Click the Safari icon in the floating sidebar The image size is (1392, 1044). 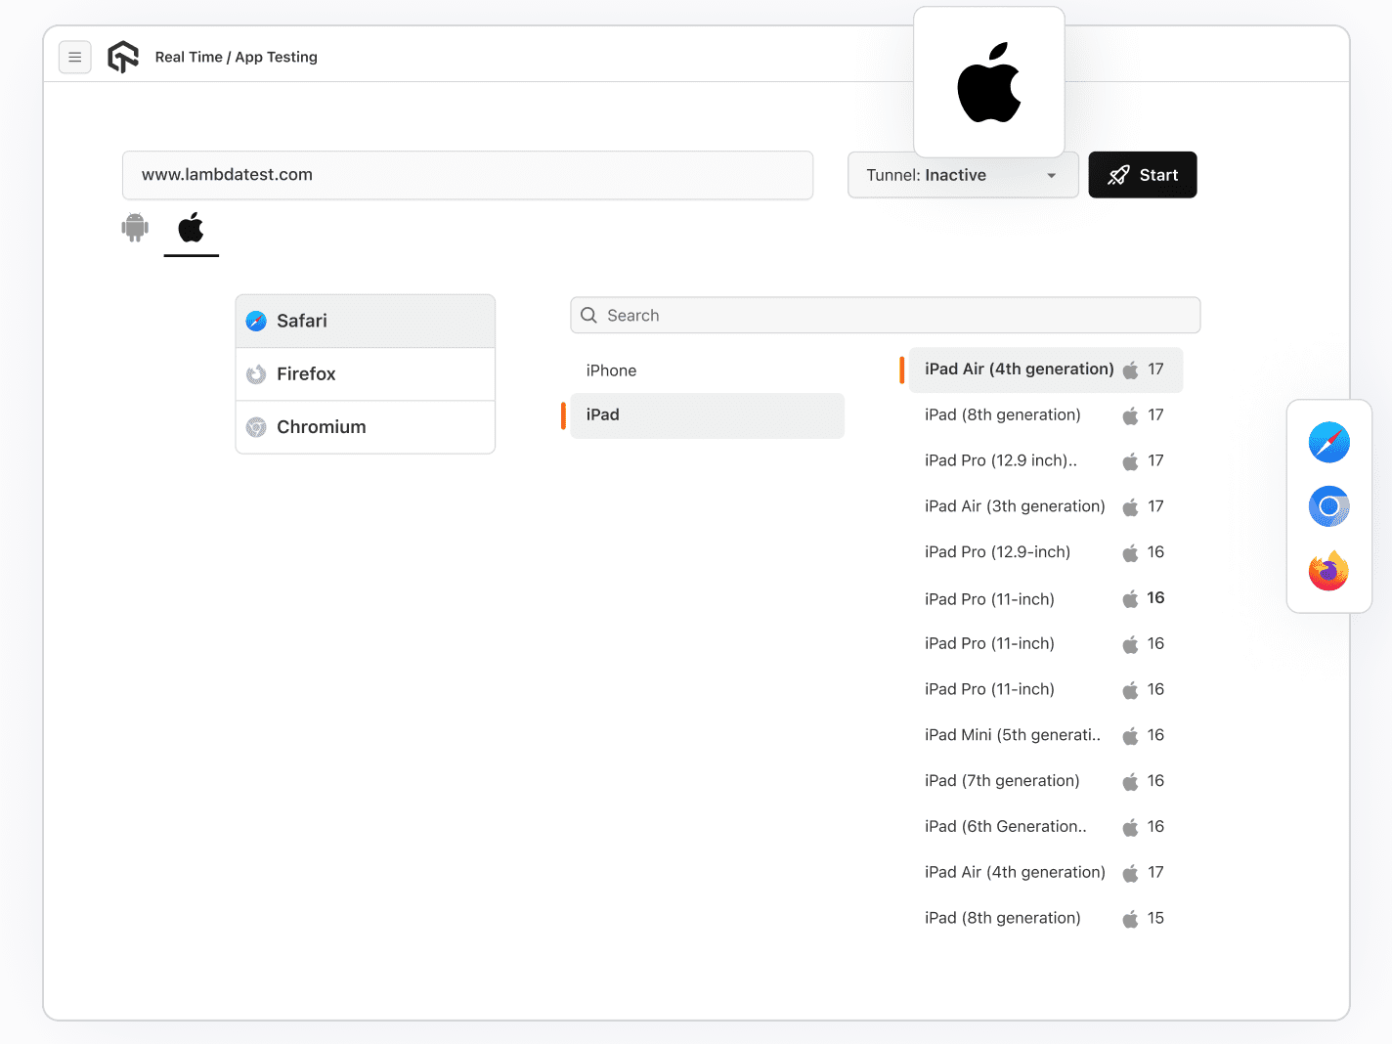coord(1328,442)
